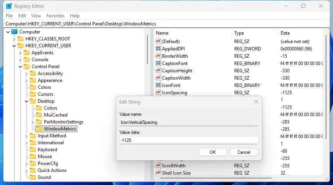Select the ScrollWidth value name
333x185 pixels.
(x=174, y=165)
